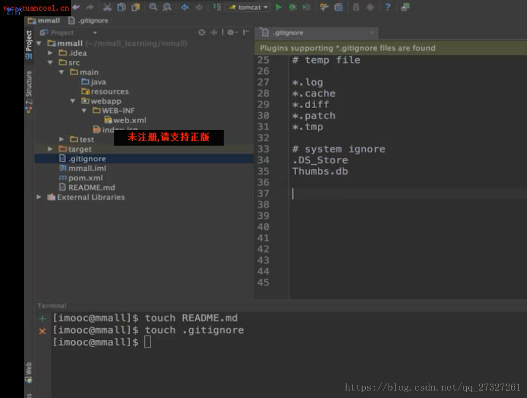Expand the target folder
Screen dimensions: 527x398
50,149
